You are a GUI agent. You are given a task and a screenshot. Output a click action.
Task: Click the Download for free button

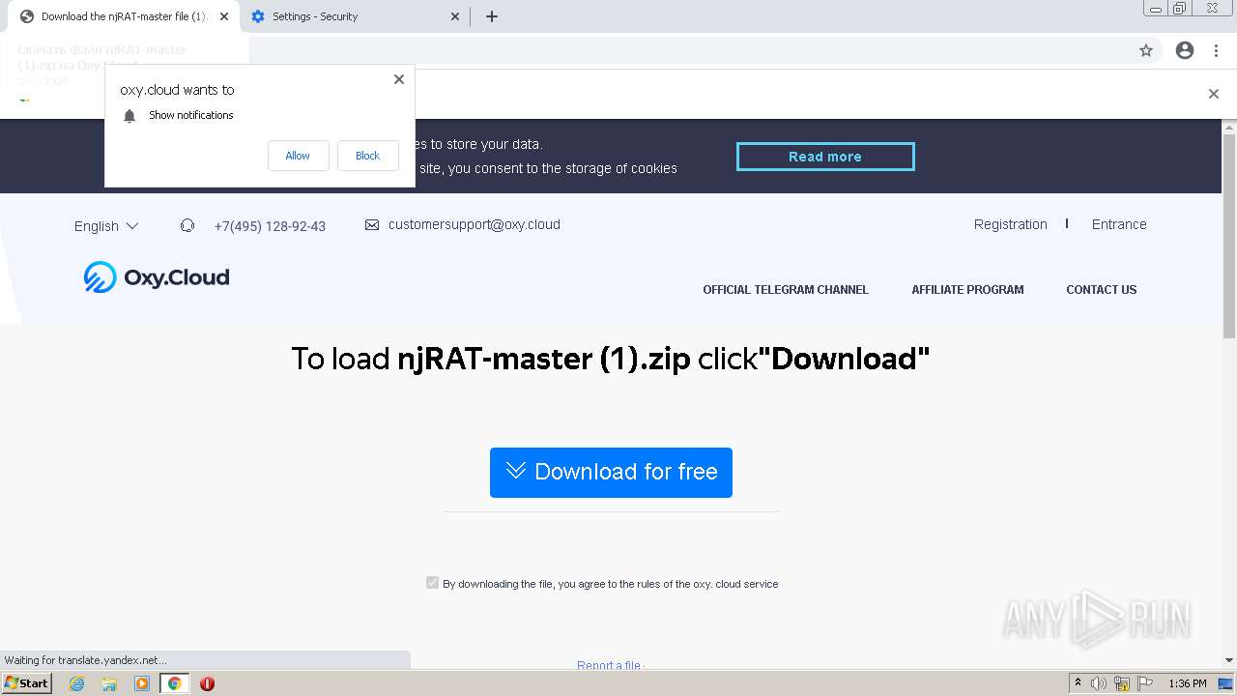[x=611, y=473]
